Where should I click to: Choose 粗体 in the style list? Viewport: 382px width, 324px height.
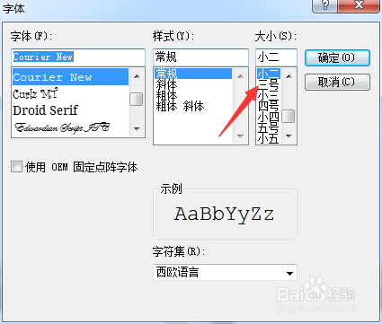coord(193,95)
